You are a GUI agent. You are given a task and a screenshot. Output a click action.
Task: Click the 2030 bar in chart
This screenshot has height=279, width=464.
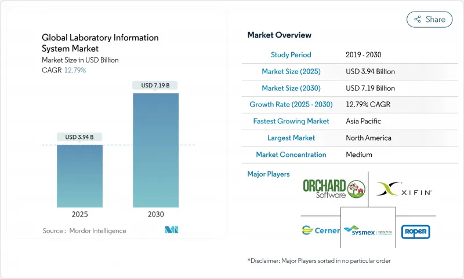pos(155,150)
